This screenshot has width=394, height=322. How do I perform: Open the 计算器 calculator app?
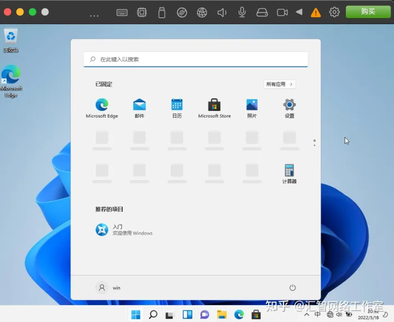(289, 174)
